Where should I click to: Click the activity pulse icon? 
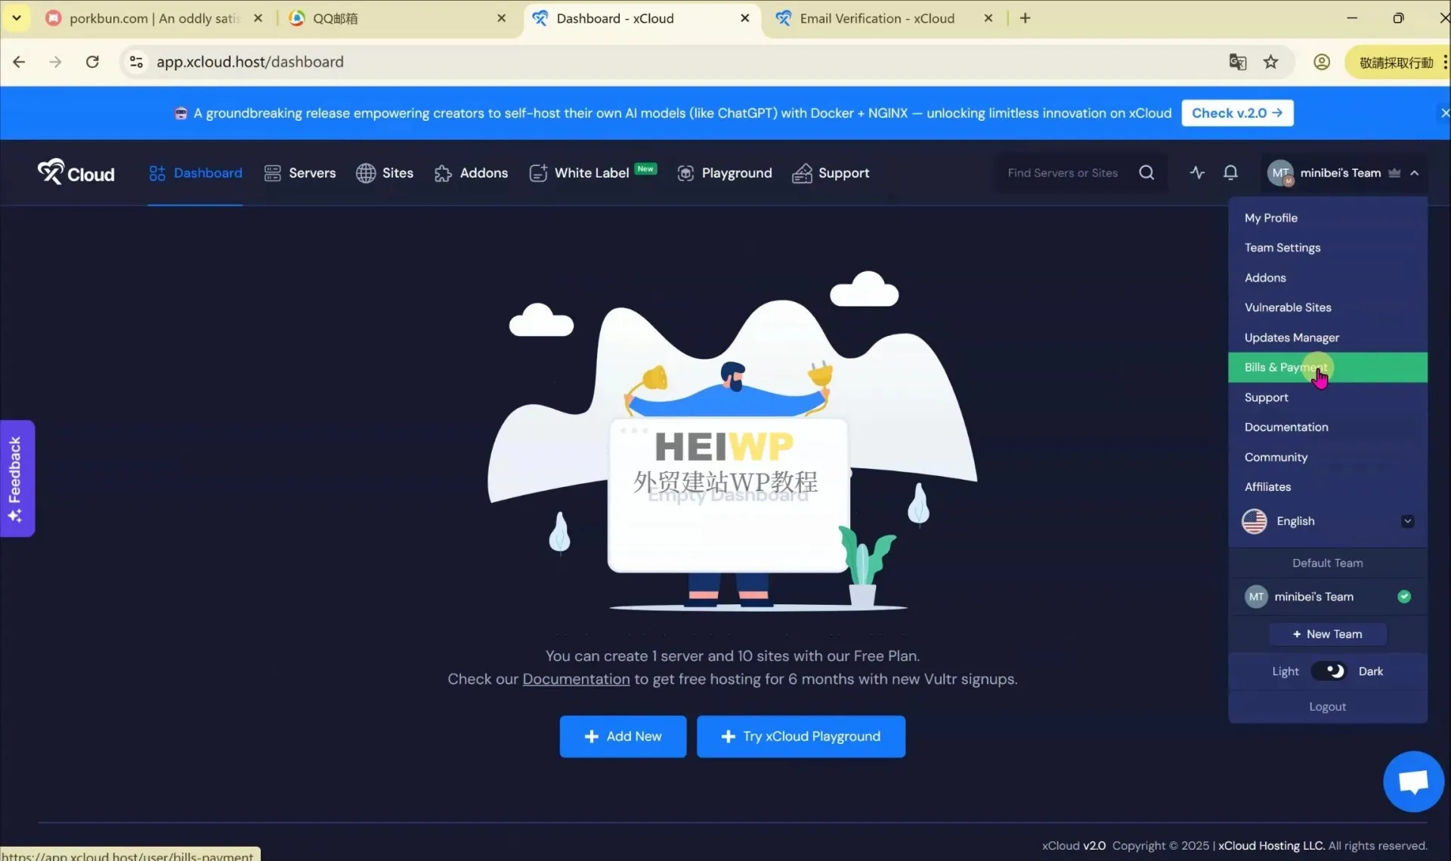coord(1197,172)
